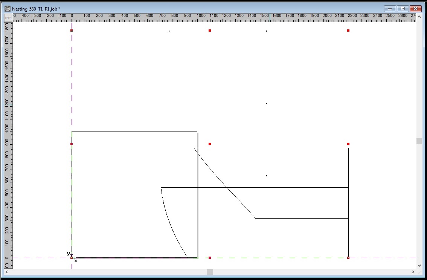Click the horizontal scrollbar right arrow
This screenshot has width=427, height=280.
[x=413, y=272]
